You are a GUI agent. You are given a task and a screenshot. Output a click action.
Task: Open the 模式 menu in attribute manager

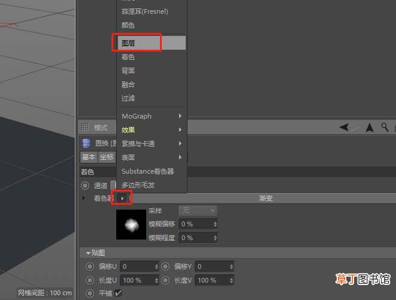tap(101, 128)
